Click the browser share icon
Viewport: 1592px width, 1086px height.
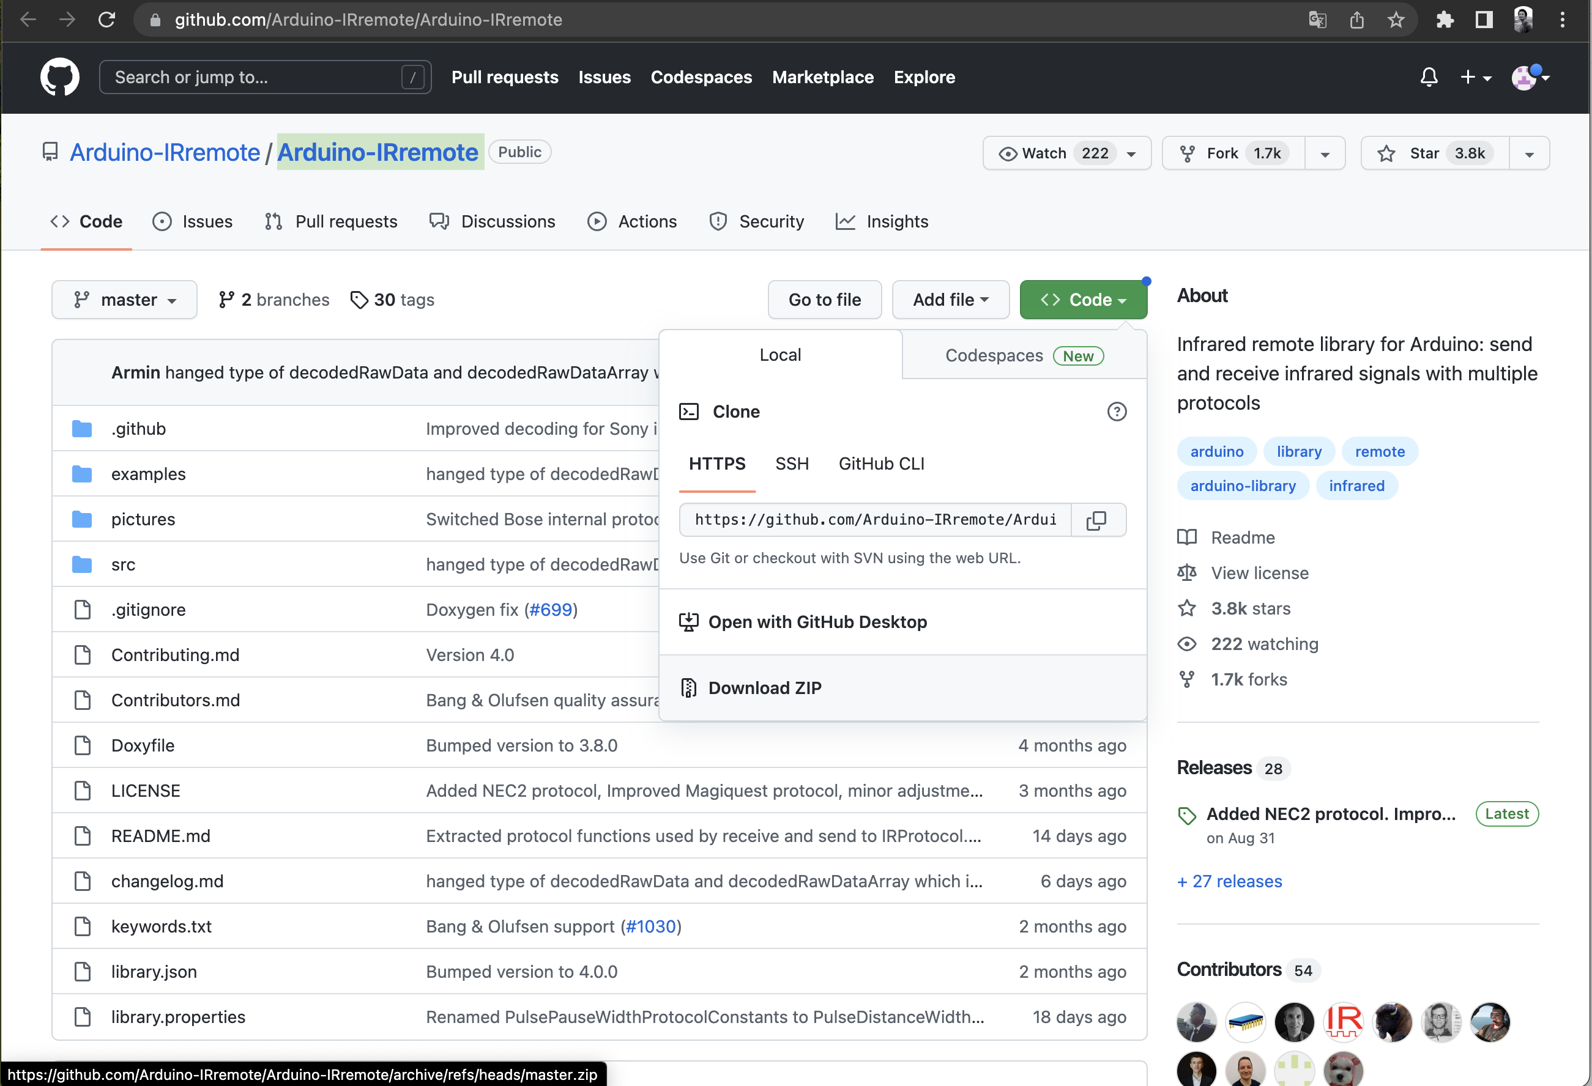tap(1356, 20)
